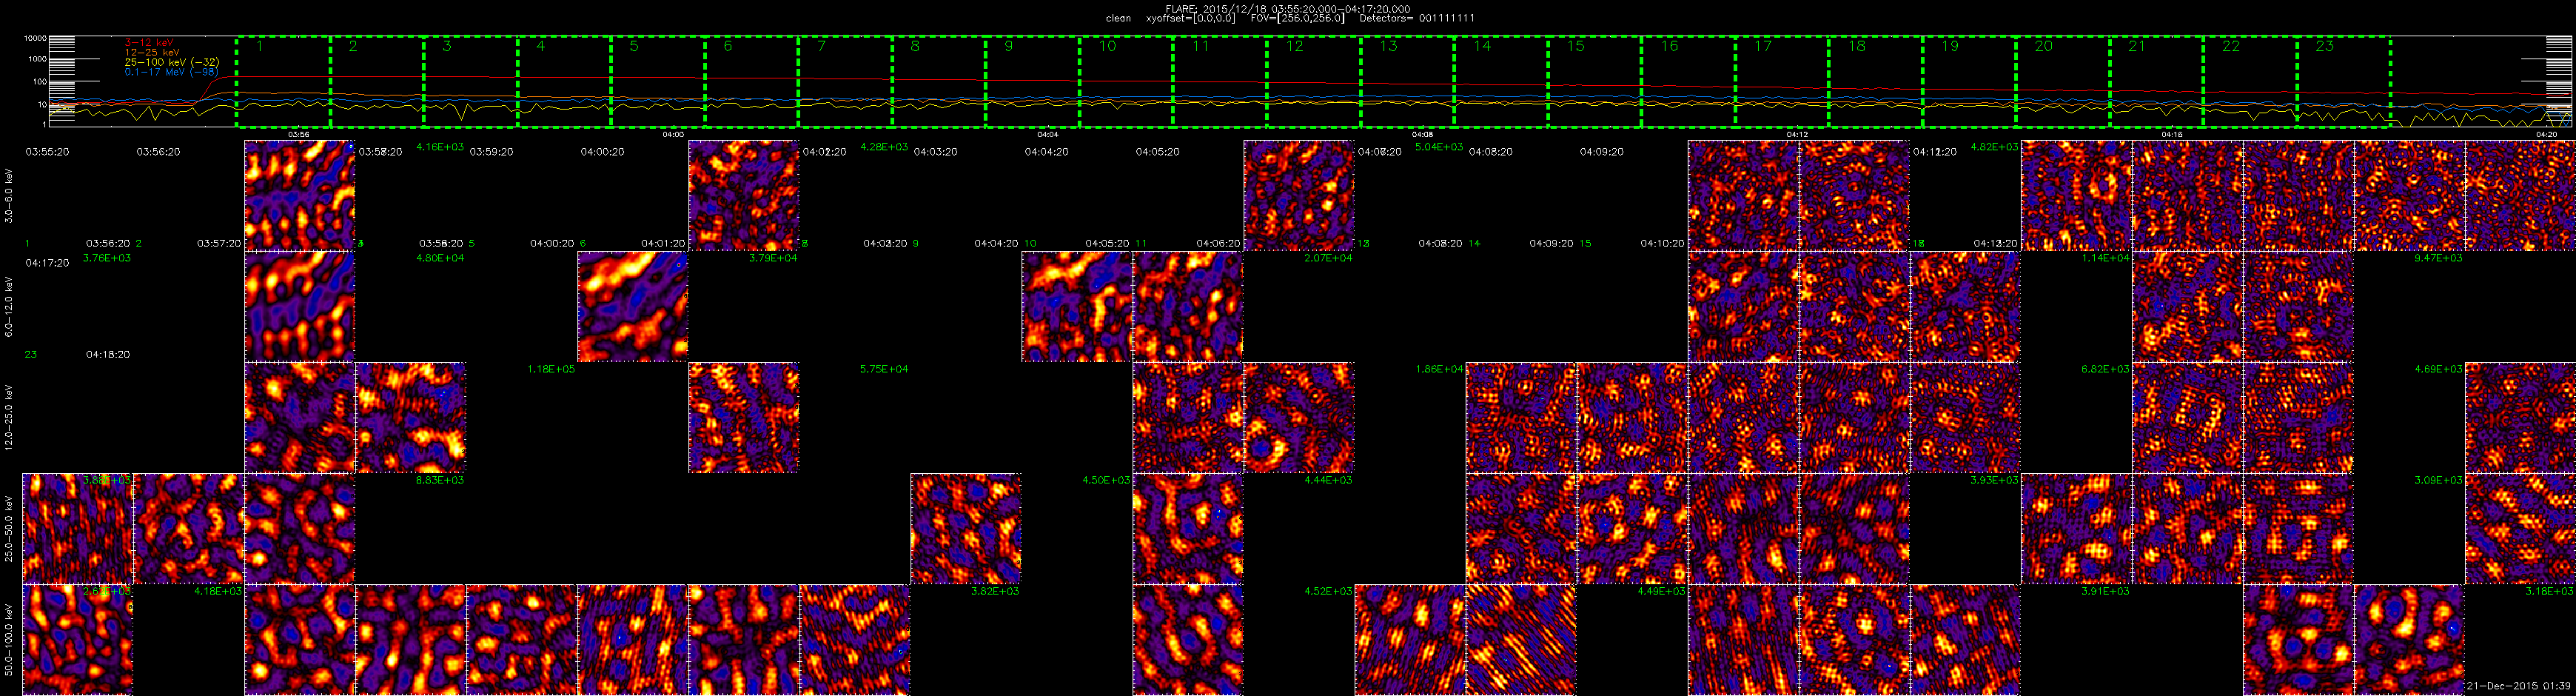Open the 6.0-12.0 keV image left of 3.79E+04

(x=633, y=306)
